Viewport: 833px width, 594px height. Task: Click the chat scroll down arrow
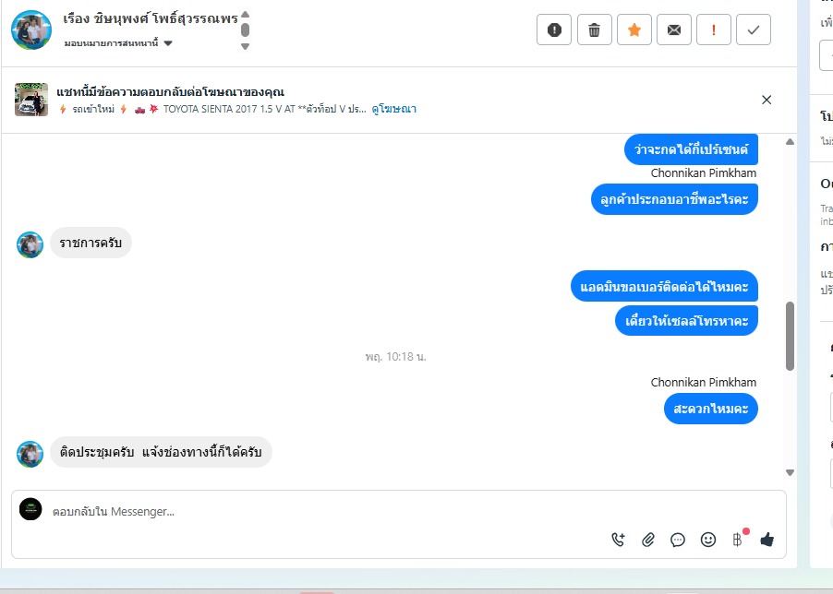(x=790, y=472)
